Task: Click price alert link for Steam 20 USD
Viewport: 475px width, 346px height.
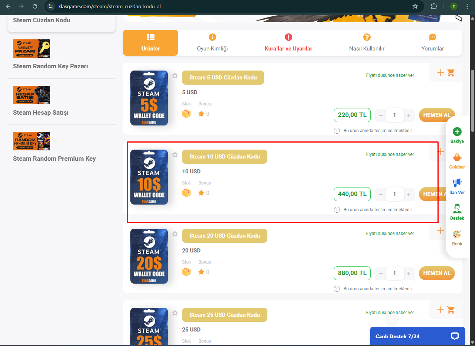Action: [390, 234]
